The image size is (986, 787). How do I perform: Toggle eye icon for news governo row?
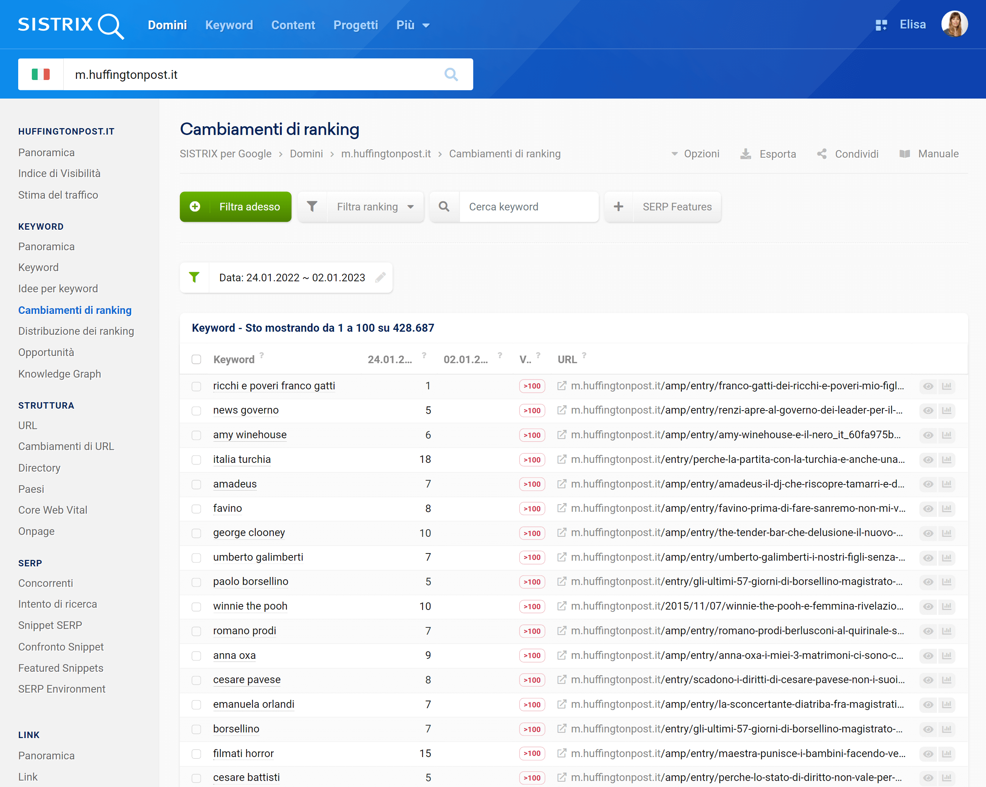tap(928, 411)
